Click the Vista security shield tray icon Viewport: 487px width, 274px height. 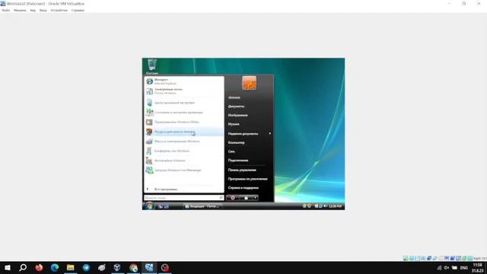click(309, 206)
